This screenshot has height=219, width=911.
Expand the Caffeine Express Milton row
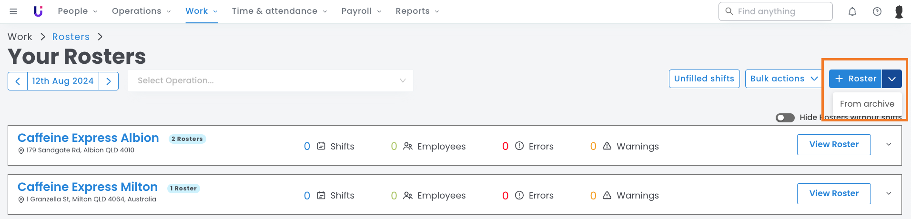pyautogui.click(x=889, y=194)
